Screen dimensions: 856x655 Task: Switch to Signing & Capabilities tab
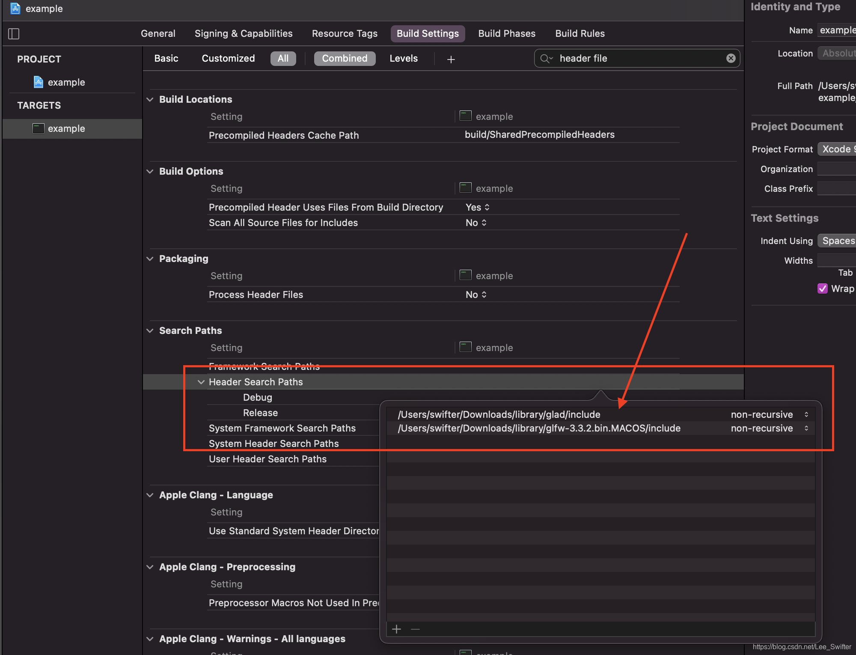(x=244, y=33)
